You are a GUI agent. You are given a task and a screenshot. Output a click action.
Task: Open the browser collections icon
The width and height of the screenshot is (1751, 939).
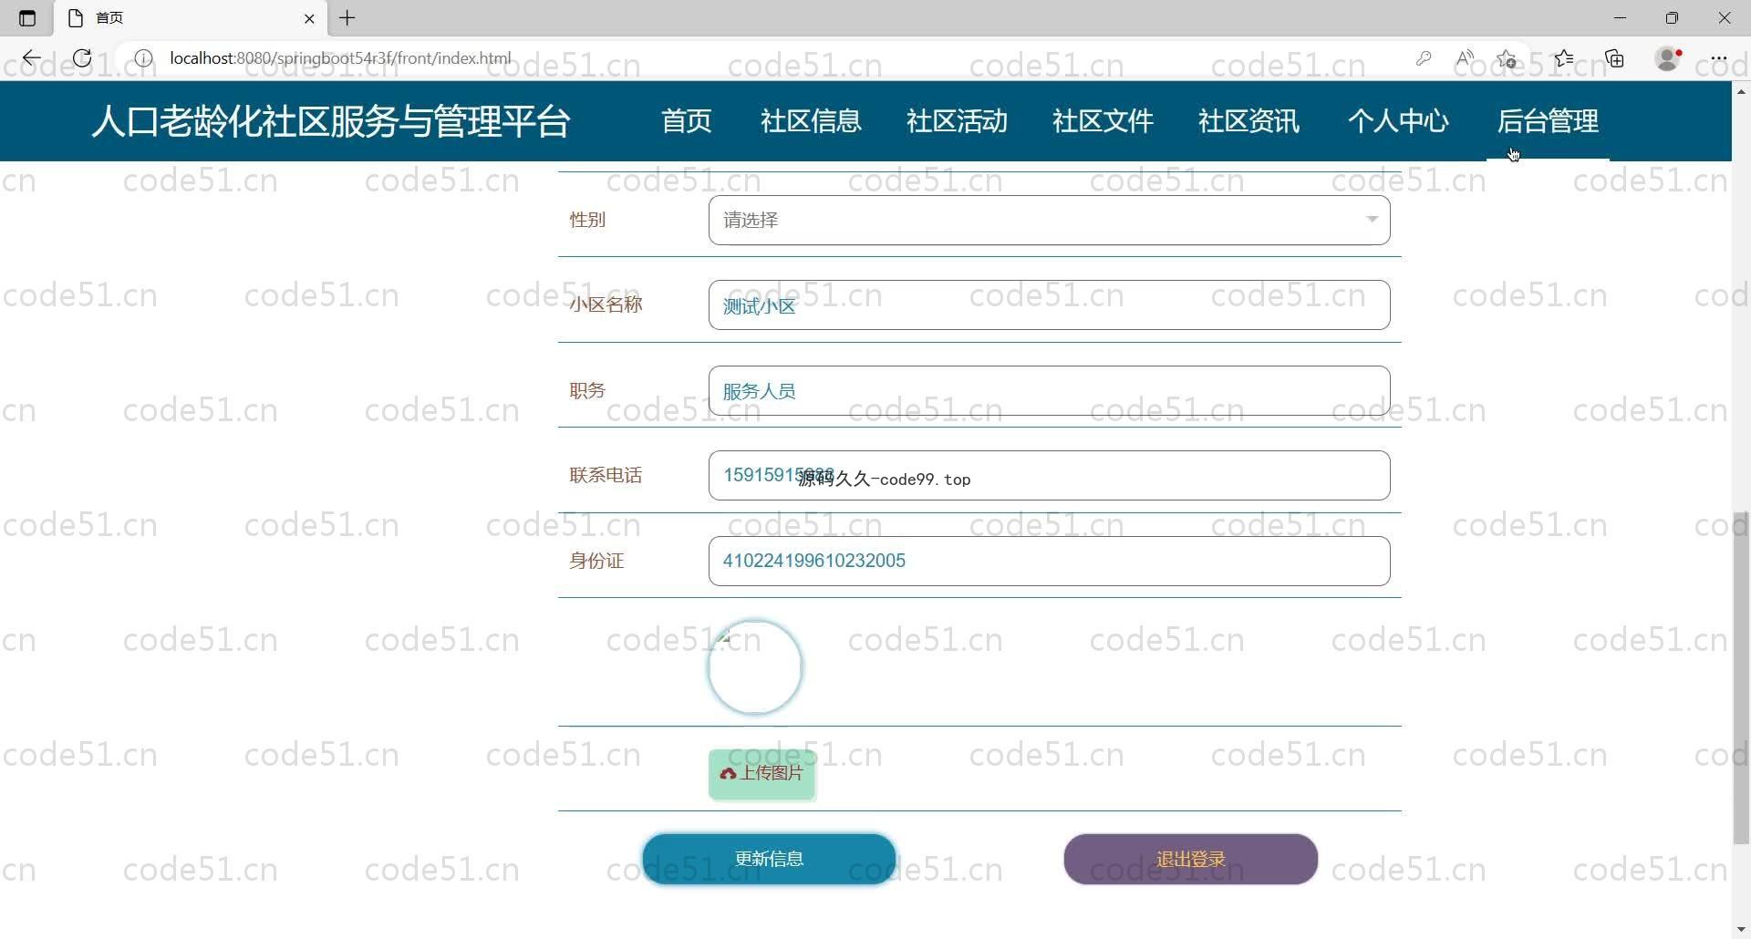[x=1615, y=58]
